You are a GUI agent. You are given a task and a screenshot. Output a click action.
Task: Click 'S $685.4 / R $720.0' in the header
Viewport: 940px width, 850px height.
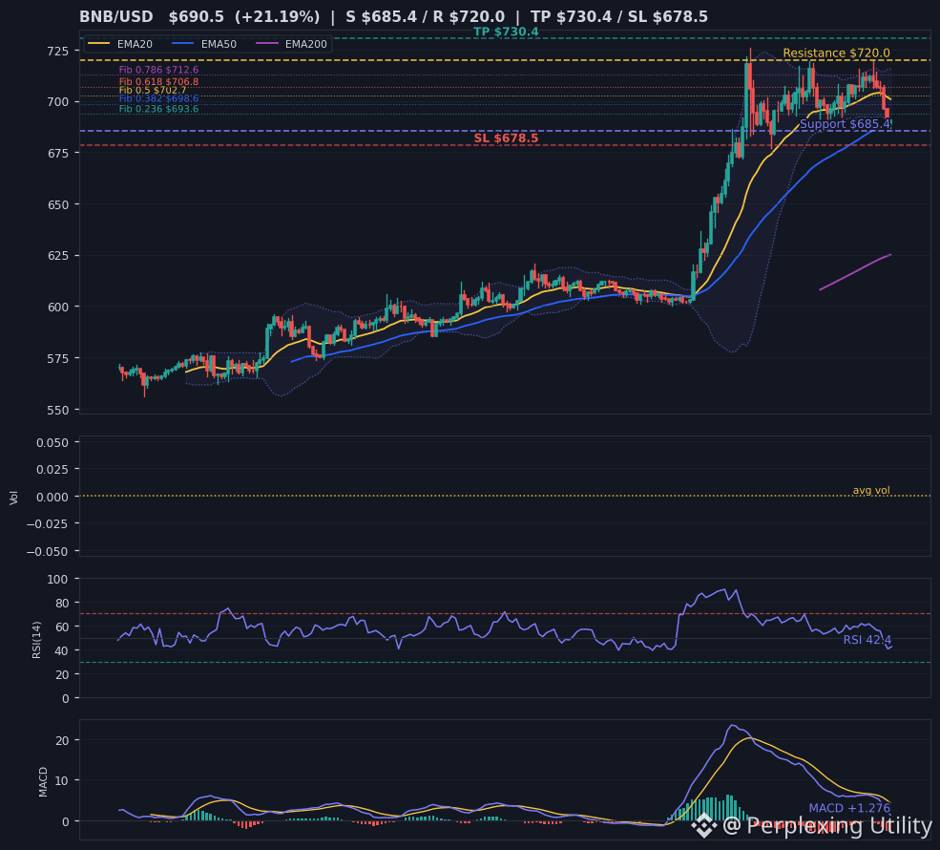pos(425,17)
